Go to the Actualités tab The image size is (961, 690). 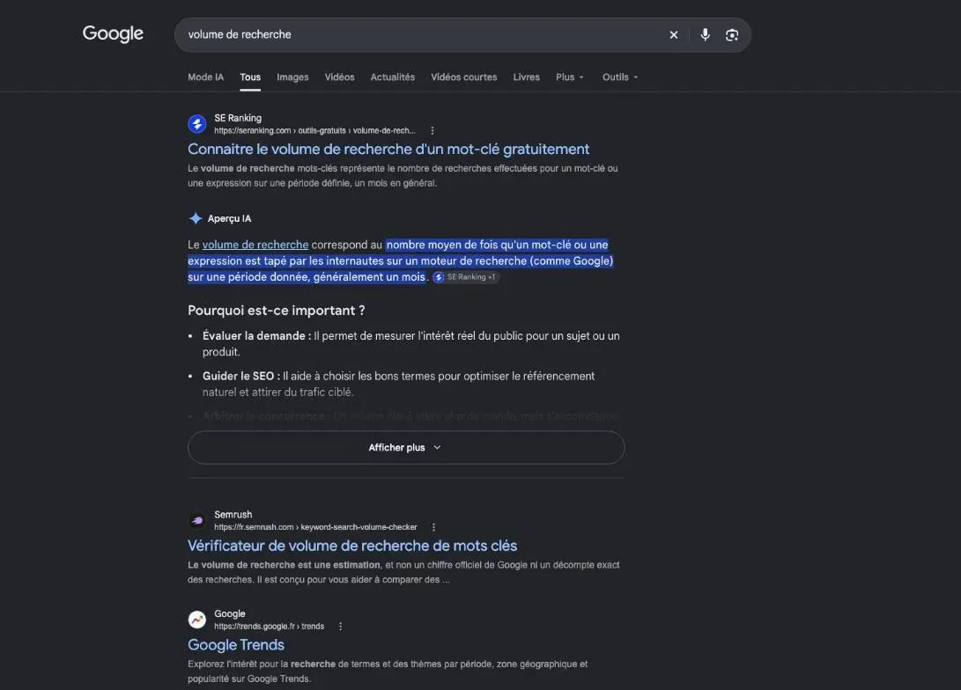pos(392,77)
